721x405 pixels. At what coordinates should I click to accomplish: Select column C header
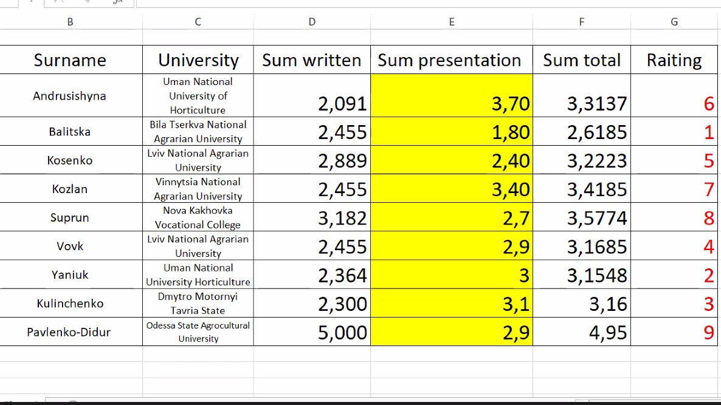coord(198,22)
